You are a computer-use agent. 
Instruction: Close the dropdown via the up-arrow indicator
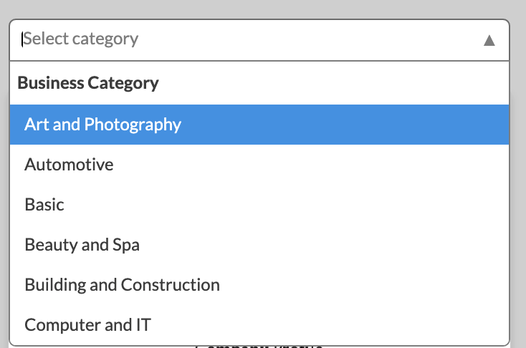point(489,40)
